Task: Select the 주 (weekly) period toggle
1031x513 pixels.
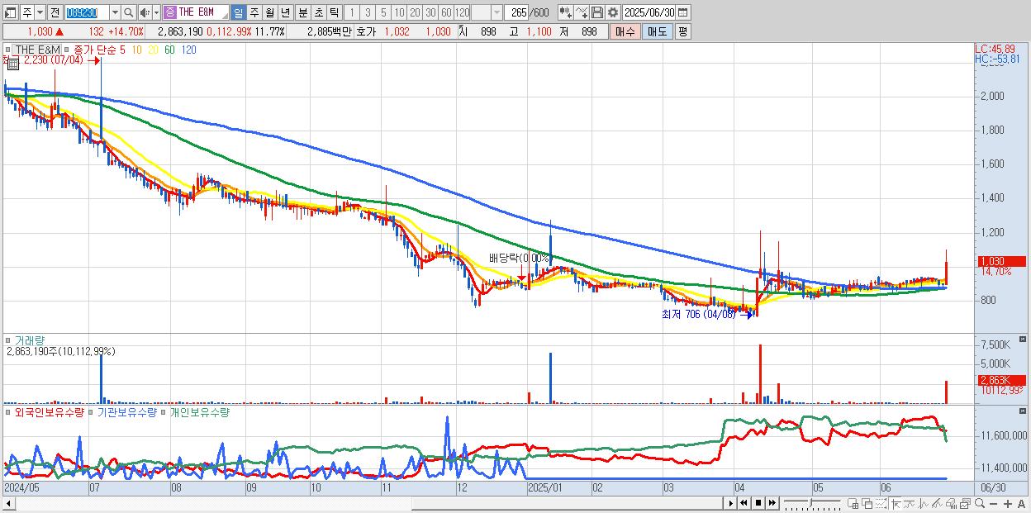Action: (x=254, y=12)
